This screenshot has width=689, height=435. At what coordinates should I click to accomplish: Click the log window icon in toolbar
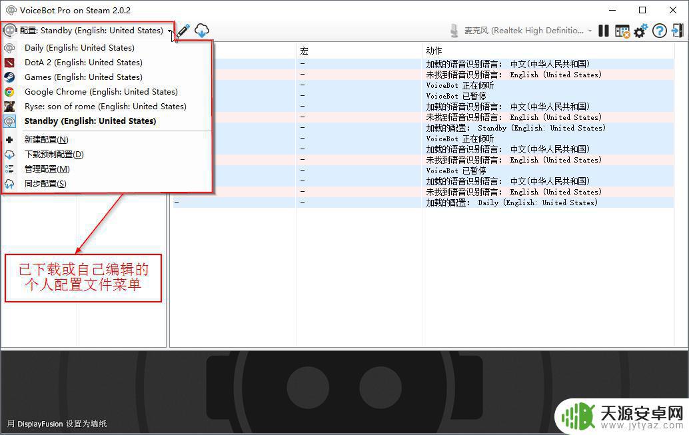[x=622, y=31]
